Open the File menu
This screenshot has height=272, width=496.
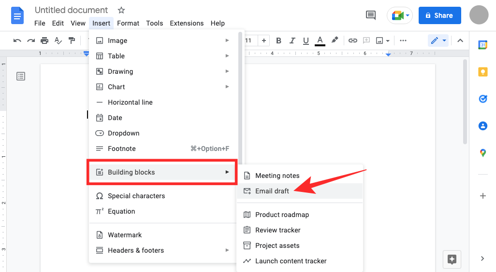pyautogui.click(x=40, y=23)
